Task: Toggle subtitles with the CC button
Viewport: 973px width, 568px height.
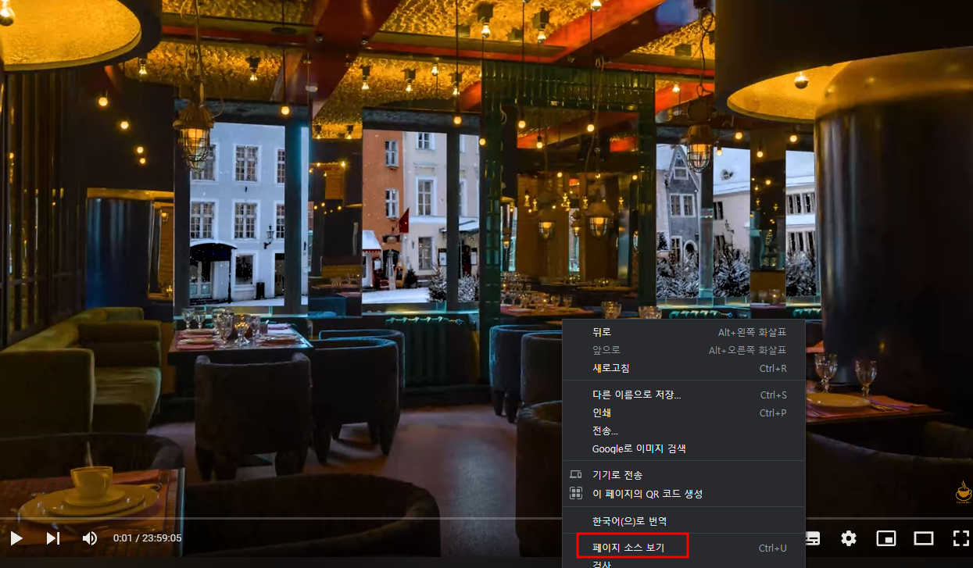Action: [813, 538]
